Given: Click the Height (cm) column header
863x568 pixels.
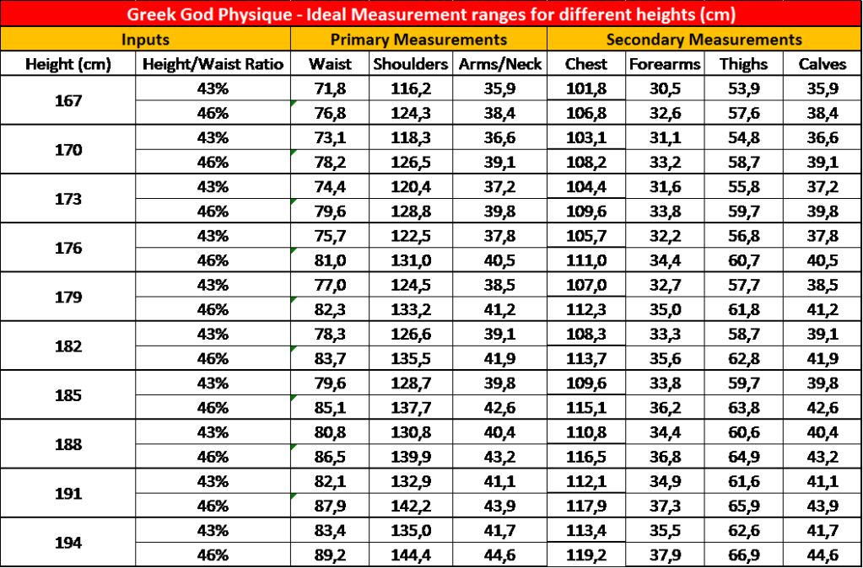Looking at the screenshot, I should click(68, 64).
